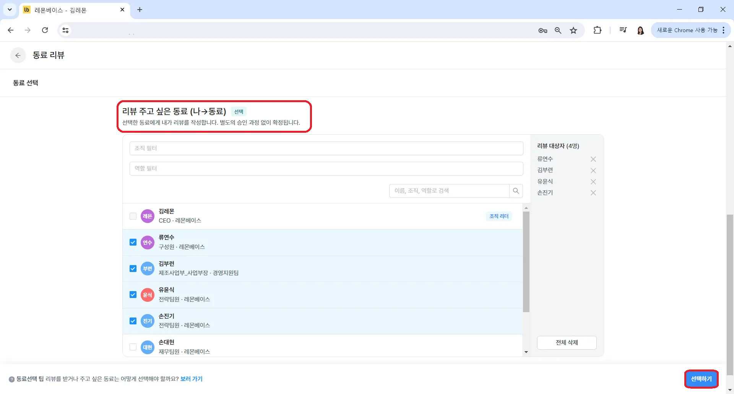Open new browser tab with plus icon
Viewport: 734px width, 394px height.
tap(140, 10)
